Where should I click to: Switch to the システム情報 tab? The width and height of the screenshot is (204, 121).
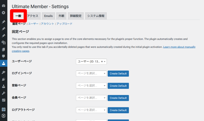coord(96,16)
